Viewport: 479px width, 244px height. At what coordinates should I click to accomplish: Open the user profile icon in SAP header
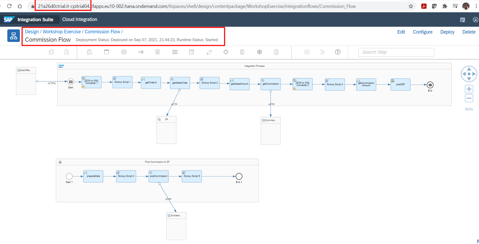[476, 20]
